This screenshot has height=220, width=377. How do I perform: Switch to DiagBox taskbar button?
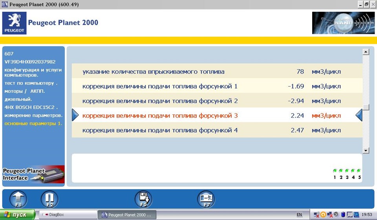68,215
